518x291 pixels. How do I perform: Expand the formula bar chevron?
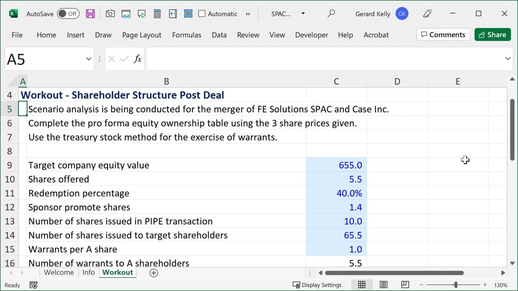pyautogui.click(x=508, y=59)
